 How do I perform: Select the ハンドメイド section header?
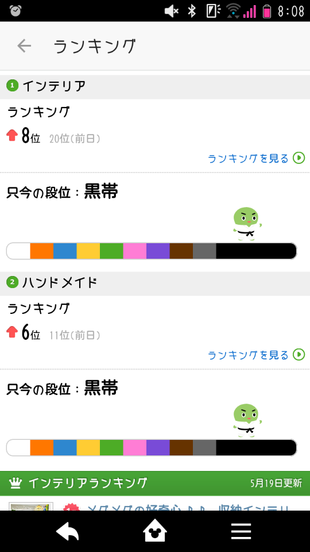pos(155,283)
